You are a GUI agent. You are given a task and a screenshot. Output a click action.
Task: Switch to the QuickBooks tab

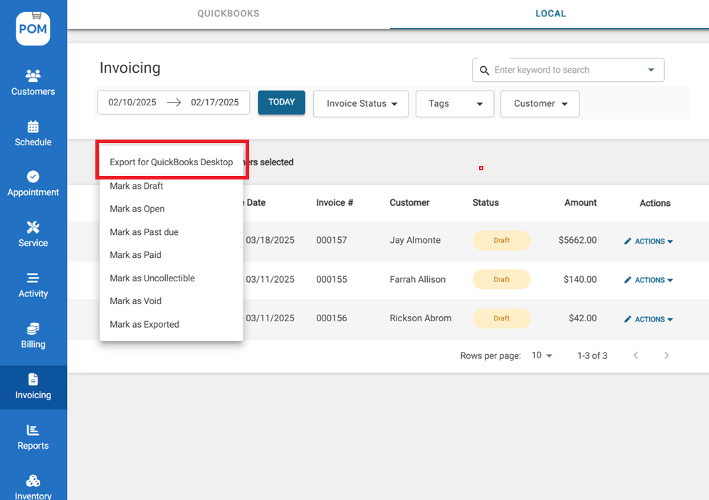[228, 14]
